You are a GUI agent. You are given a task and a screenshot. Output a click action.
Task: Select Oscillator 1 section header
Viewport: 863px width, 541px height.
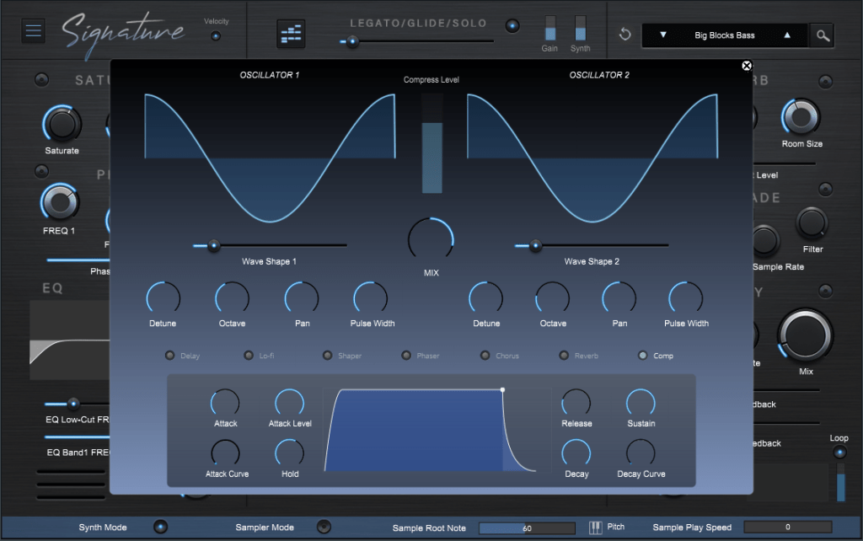coord(270,74)
